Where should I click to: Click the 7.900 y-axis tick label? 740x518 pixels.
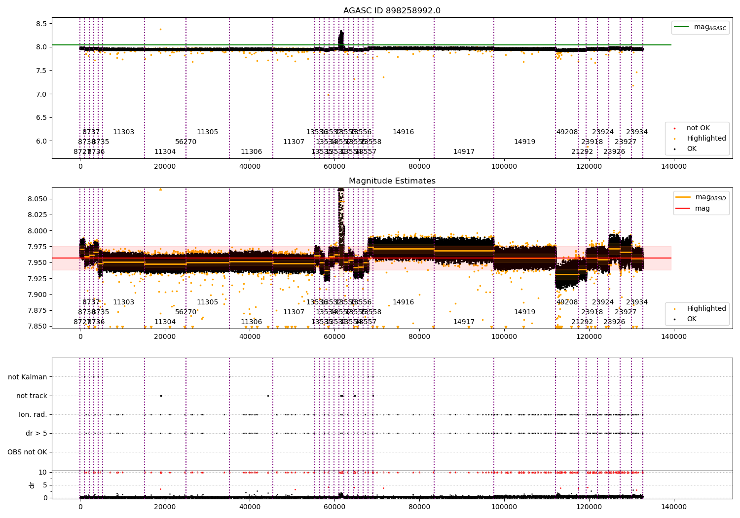coord(37,295)
